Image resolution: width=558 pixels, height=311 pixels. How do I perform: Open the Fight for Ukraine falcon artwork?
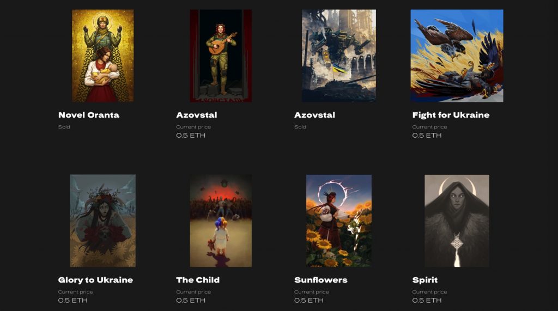point(457,56)
